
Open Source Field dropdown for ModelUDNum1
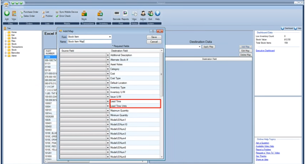[108, 120]
